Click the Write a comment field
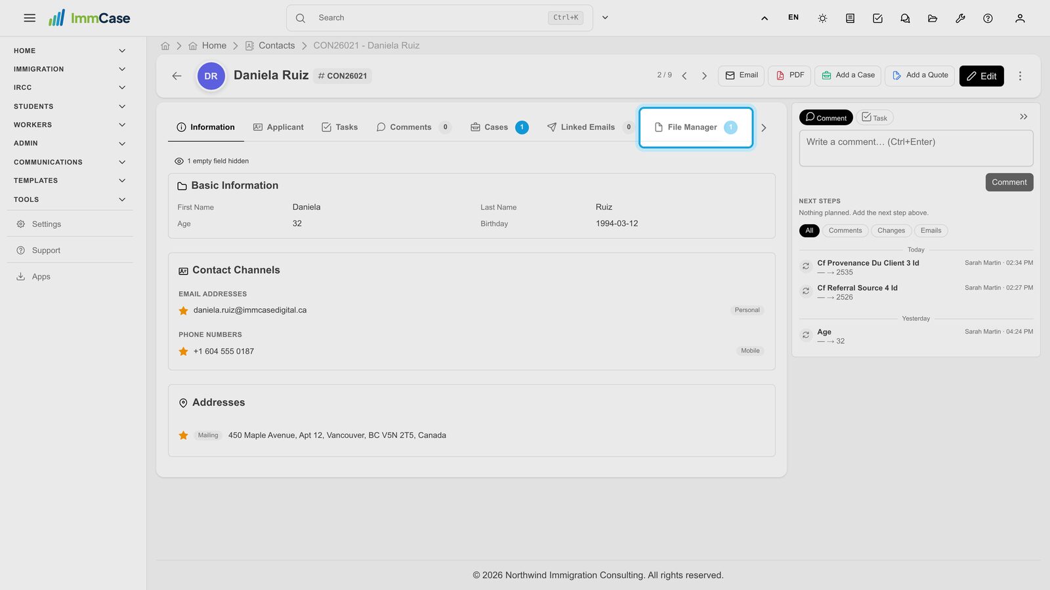This screenshot has width=1050, height=590. 916,148
